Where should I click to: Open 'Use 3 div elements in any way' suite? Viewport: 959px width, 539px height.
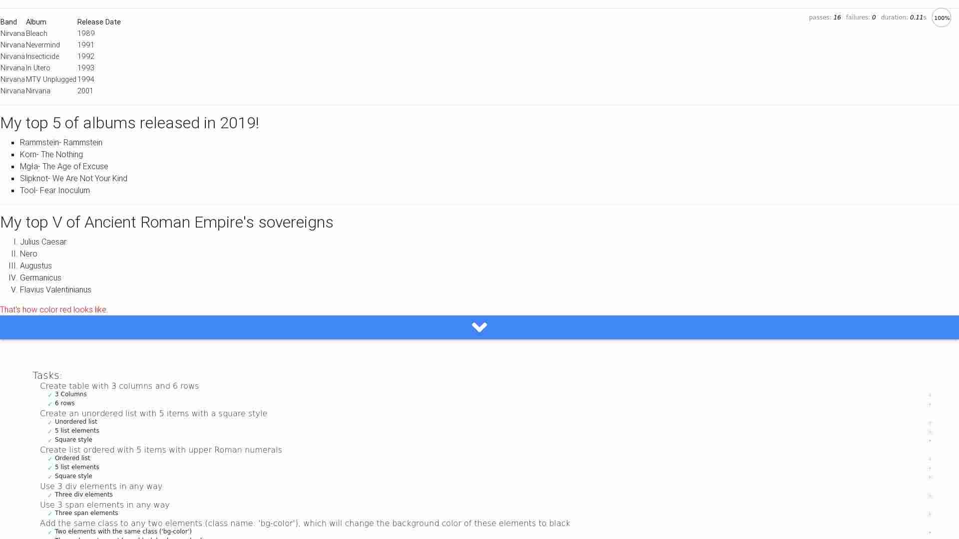[101, 486]
